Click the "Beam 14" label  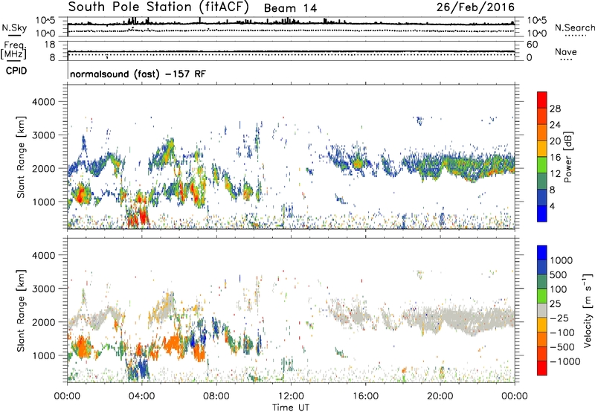coord(290,8)
